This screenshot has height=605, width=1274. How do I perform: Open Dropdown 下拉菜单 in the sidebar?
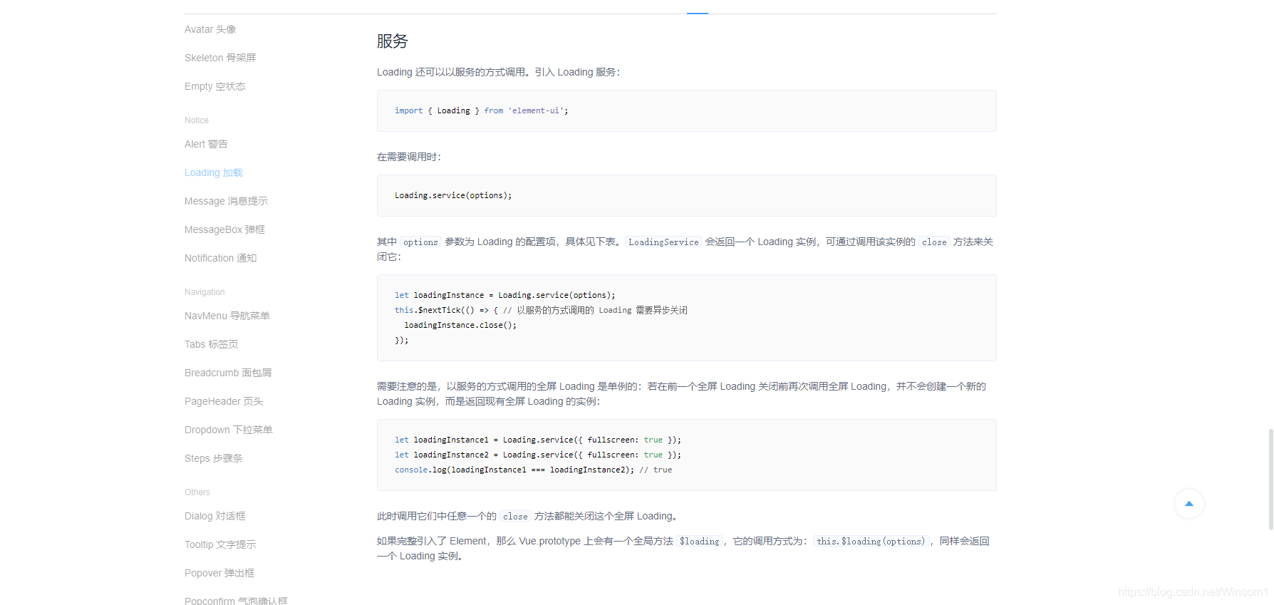(228, 430)
